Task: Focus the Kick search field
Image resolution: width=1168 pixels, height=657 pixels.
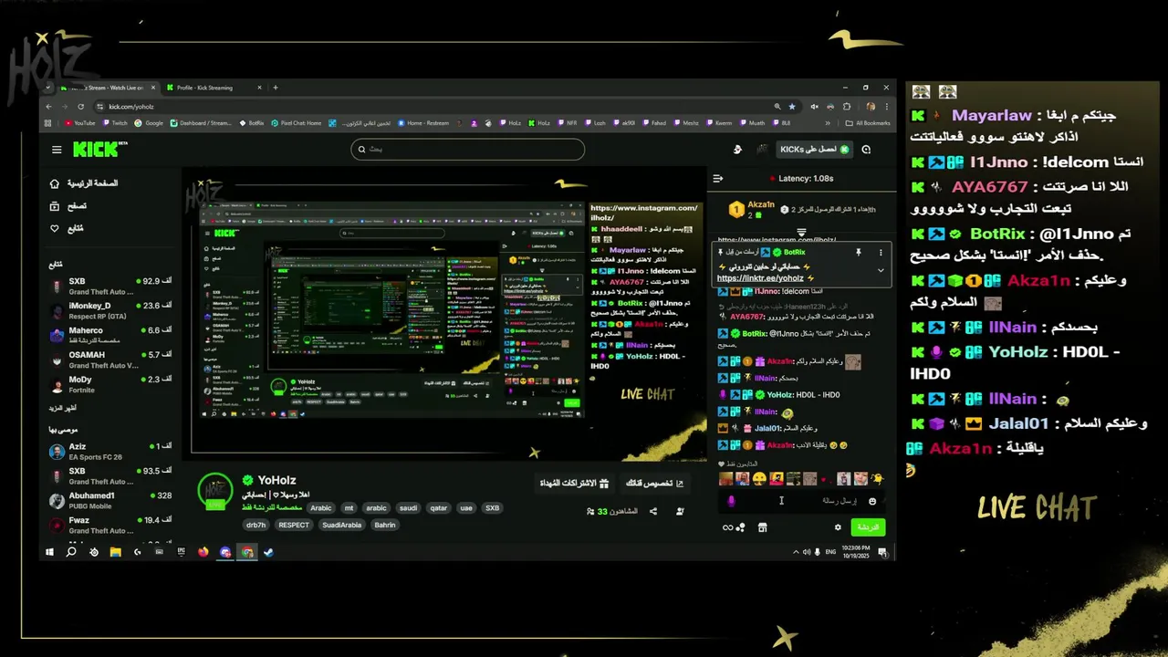Action: [x=467, y=149]
